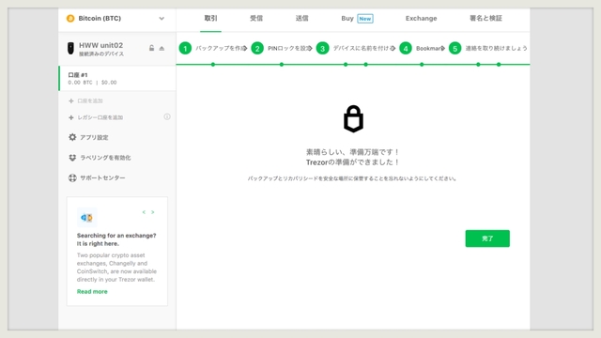Show the next promo card with the right chevron
The width and height of the screenshot is (601, 338).
pos(152,212)
